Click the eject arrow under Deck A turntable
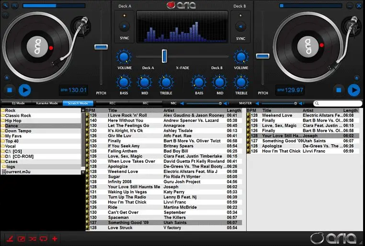Image resolution: width=365 pixels, height=246 pixels. click(7, 78)
